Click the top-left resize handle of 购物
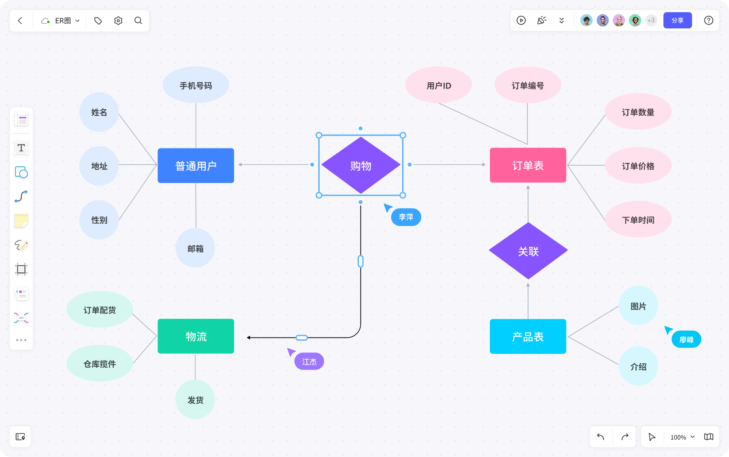 (319, 135)
